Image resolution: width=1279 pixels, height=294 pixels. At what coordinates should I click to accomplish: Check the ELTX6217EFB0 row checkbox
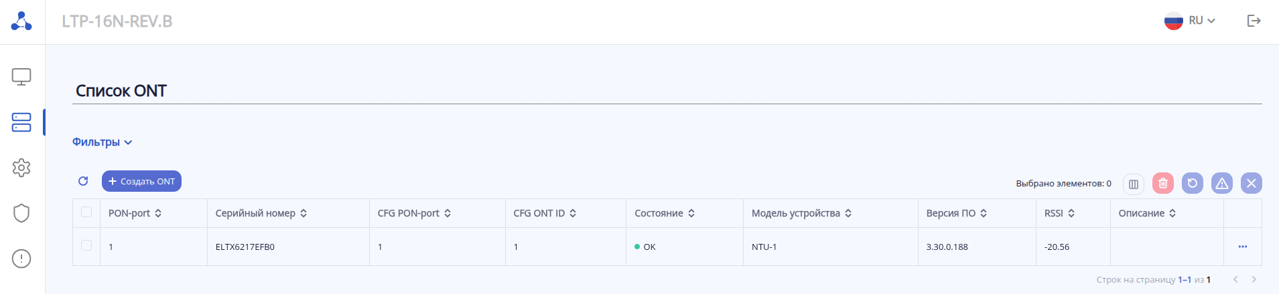tap(86, 245)
